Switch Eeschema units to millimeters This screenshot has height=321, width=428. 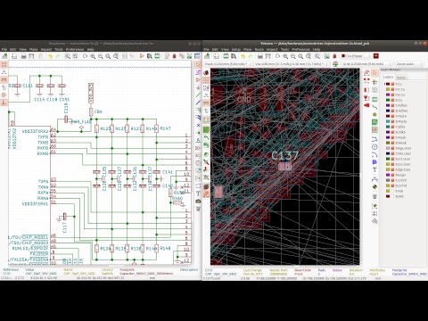click(4, 79)
